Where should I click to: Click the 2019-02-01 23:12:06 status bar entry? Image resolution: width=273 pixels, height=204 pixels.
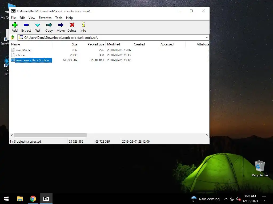click(x=136, y=142)
